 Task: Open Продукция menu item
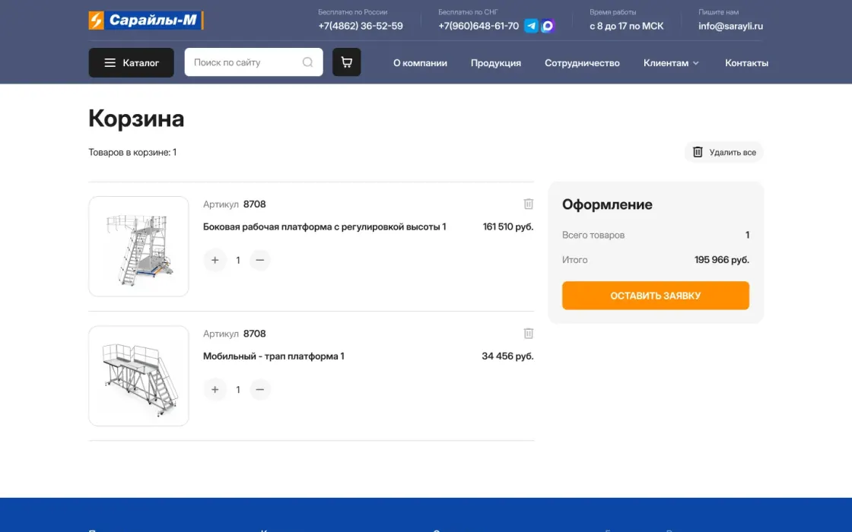495,63
